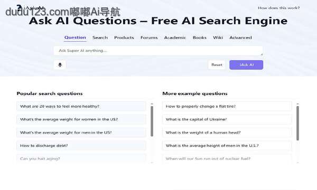The width and height of the screenshot is (317, 190).
Task: Open the 'How does this work?' link
Action: (x=279, y=8)
